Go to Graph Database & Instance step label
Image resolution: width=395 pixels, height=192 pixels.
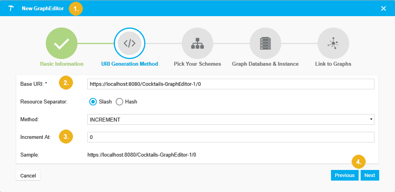[265, 64]
